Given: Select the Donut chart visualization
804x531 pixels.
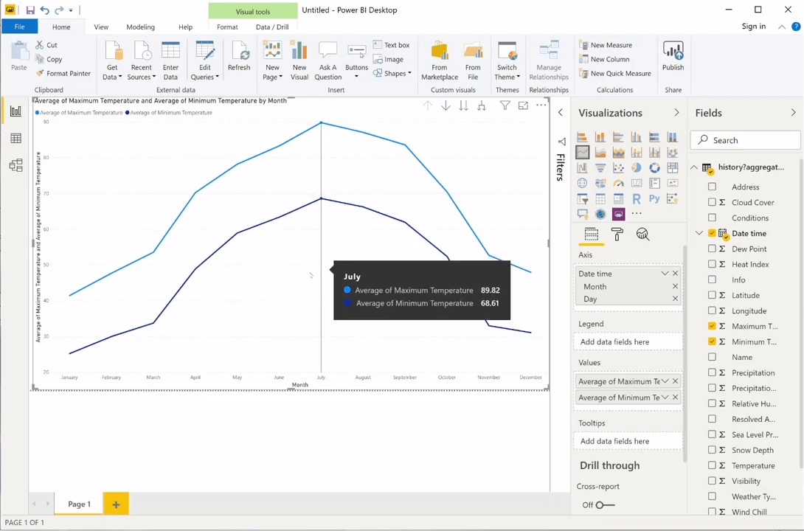Looking at the screenshot, I should click(654, 167).
